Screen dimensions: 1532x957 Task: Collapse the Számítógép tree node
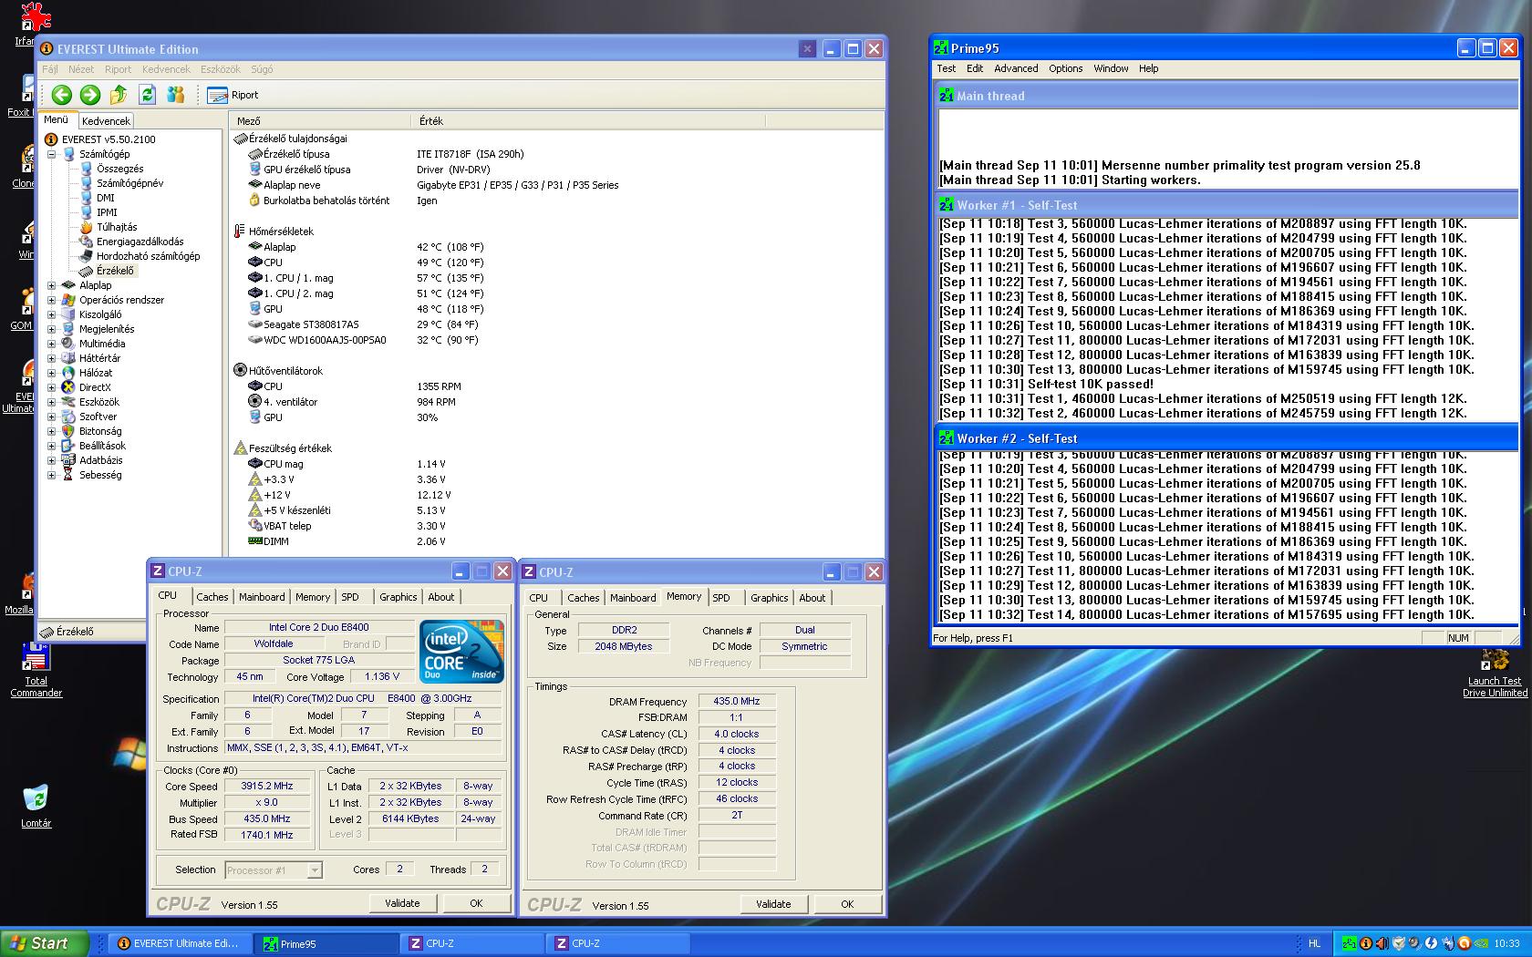point(52,154)
